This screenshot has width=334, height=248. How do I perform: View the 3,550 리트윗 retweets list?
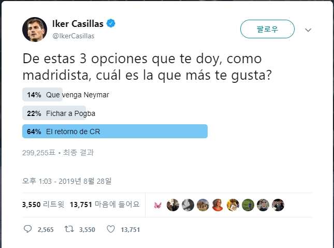(43, 205)
